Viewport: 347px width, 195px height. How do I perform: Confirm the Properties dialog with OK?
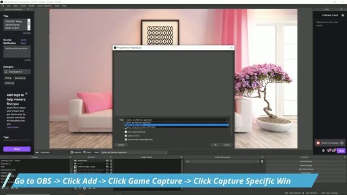pyautogui.click(x=215, y=145)
